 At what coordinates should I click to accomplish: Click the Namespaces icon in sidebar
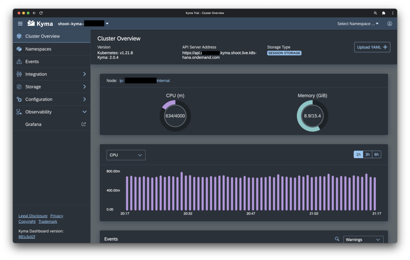point(19,49)
